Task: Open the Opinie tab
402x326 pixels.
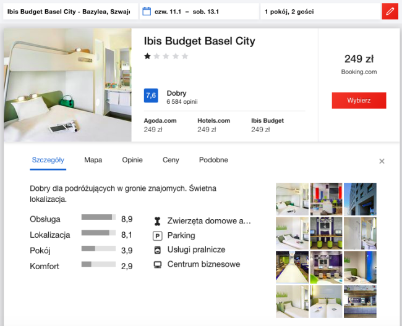Action: pos(132,160)
